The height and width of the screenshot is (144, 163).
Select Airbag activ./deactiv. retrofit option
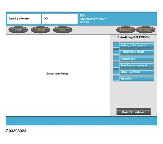click(x=137, y=45)
